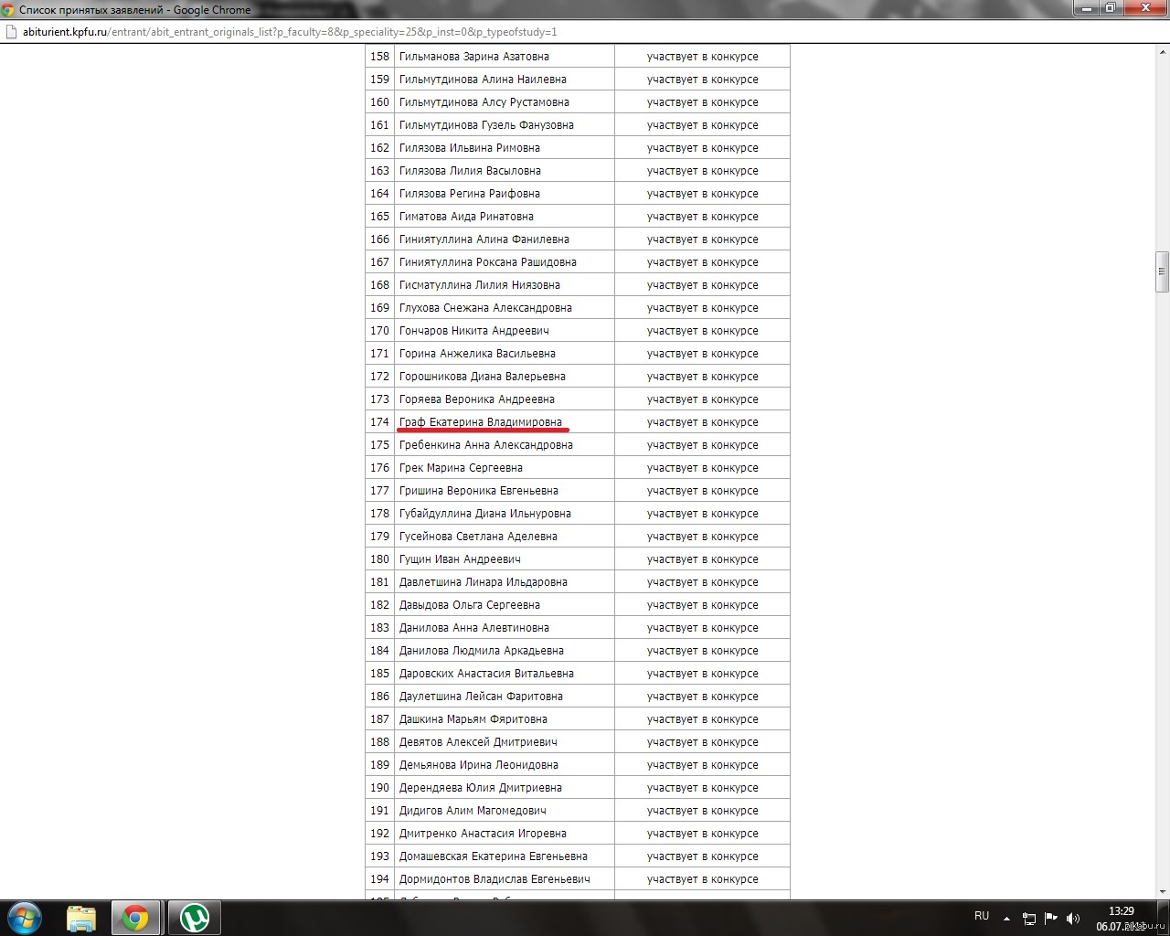
Task: Click row number 158 cell
Action: pos(379,57)
